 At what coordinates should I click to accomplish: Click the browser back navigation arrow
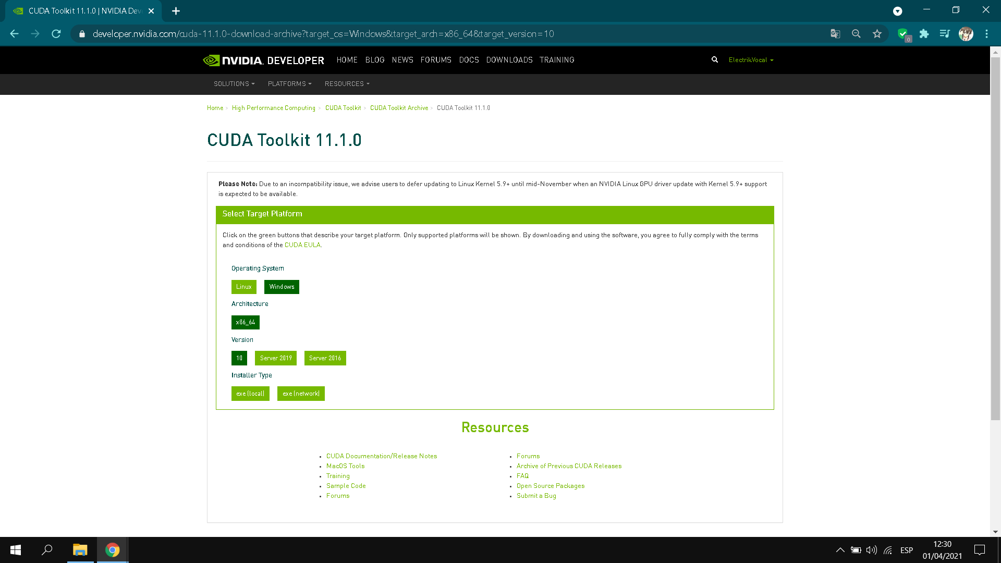point(14,34)
